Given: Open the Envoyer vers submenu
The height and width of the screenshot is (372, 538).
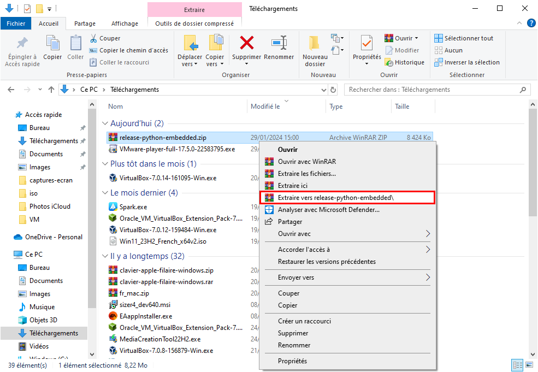Looking at the screenshot, I should point(347,277).
